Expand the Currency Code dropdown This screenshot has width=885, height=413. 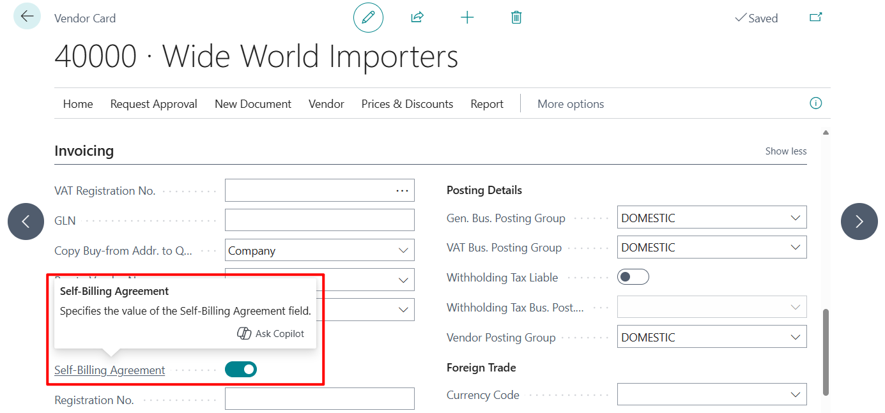(796, 394)
